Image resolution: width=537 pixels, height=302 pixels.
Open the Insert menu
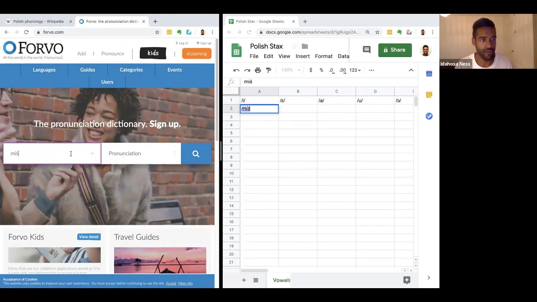pos(302,56)
